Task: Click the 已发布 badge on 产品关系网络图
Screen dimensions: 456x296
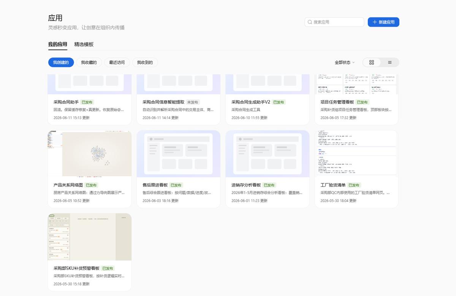Action: coord(92,185)
